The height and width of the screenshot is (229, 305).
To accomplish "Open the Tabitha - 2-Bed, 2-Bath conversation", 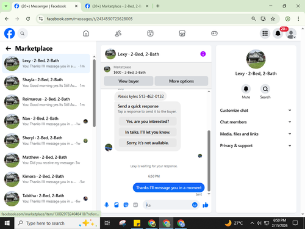I will [46, 198].
